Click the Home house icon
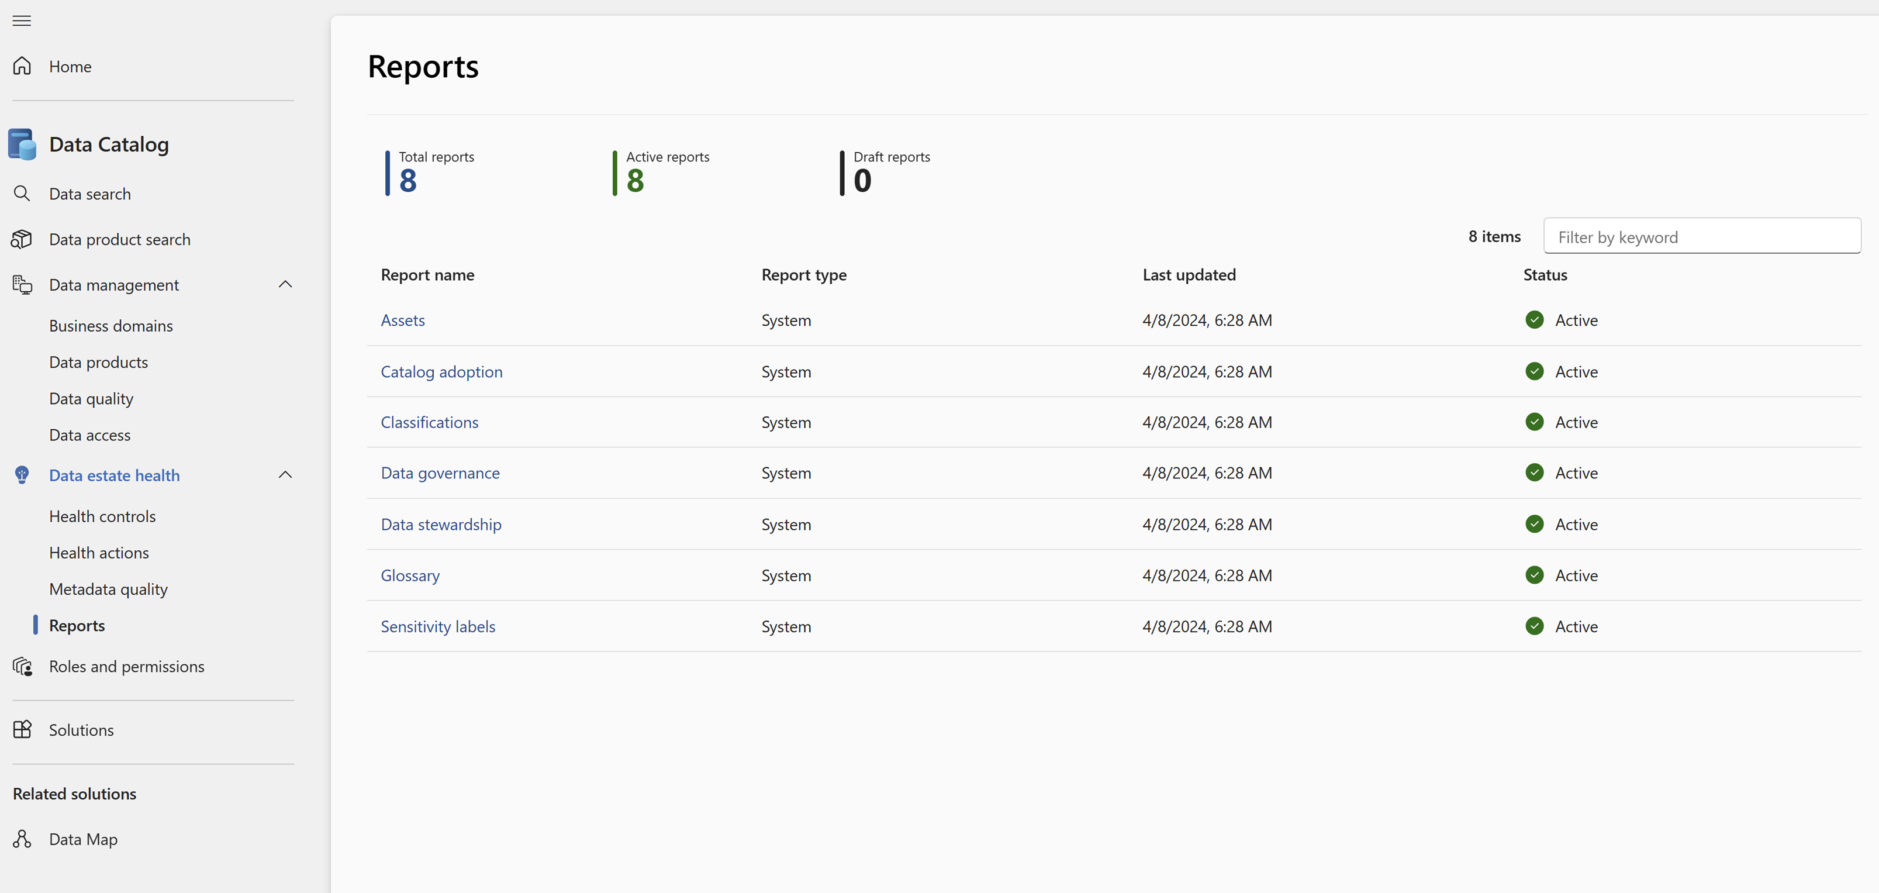 pyautogui.click(x=22, y=67)
